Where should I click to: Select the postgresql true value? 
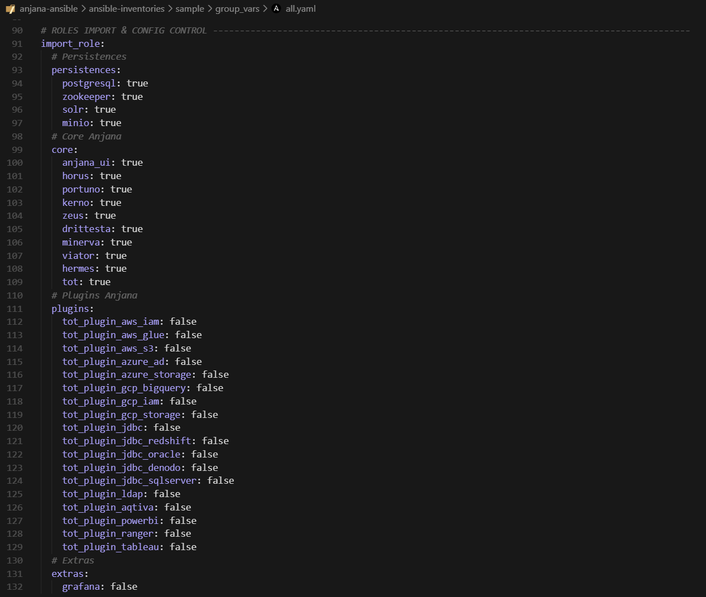(x=137, y=83)
